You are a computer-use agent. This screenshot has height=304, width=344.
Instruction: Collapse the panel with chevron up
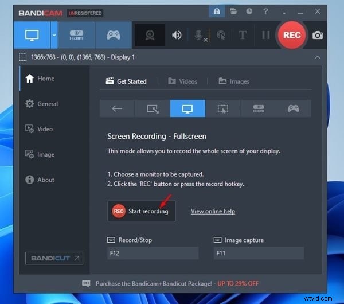[x=318, y=57]
